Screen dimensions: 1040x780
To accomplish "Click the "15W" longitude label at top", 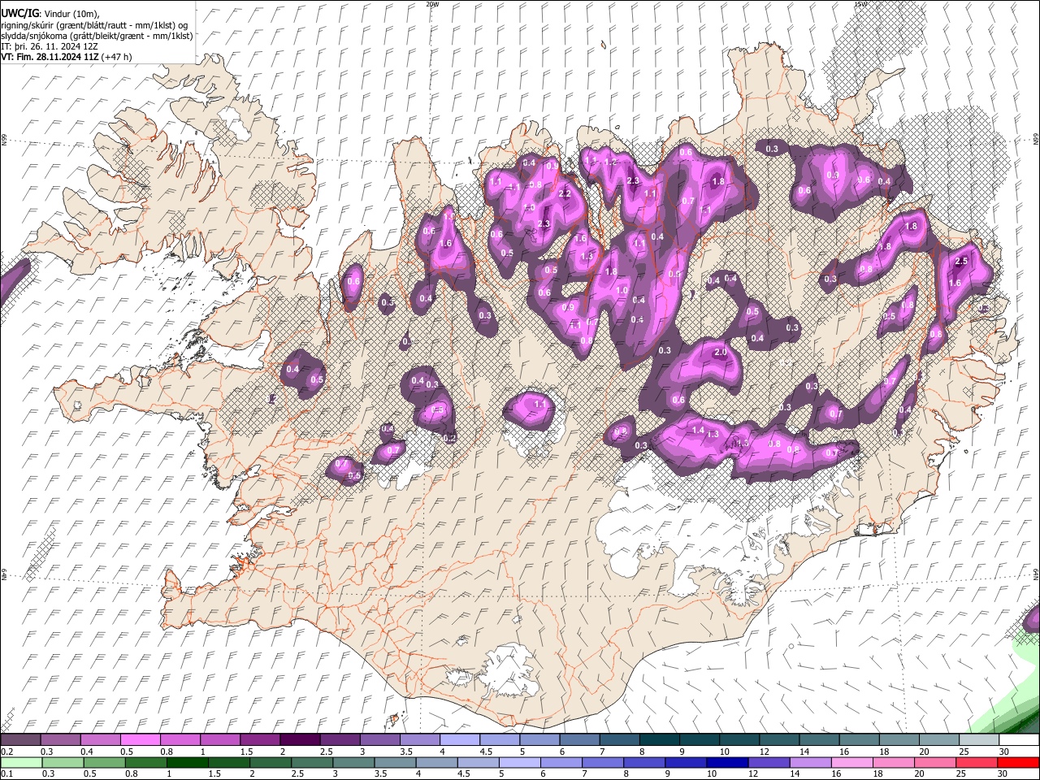I will coord(860,4).
